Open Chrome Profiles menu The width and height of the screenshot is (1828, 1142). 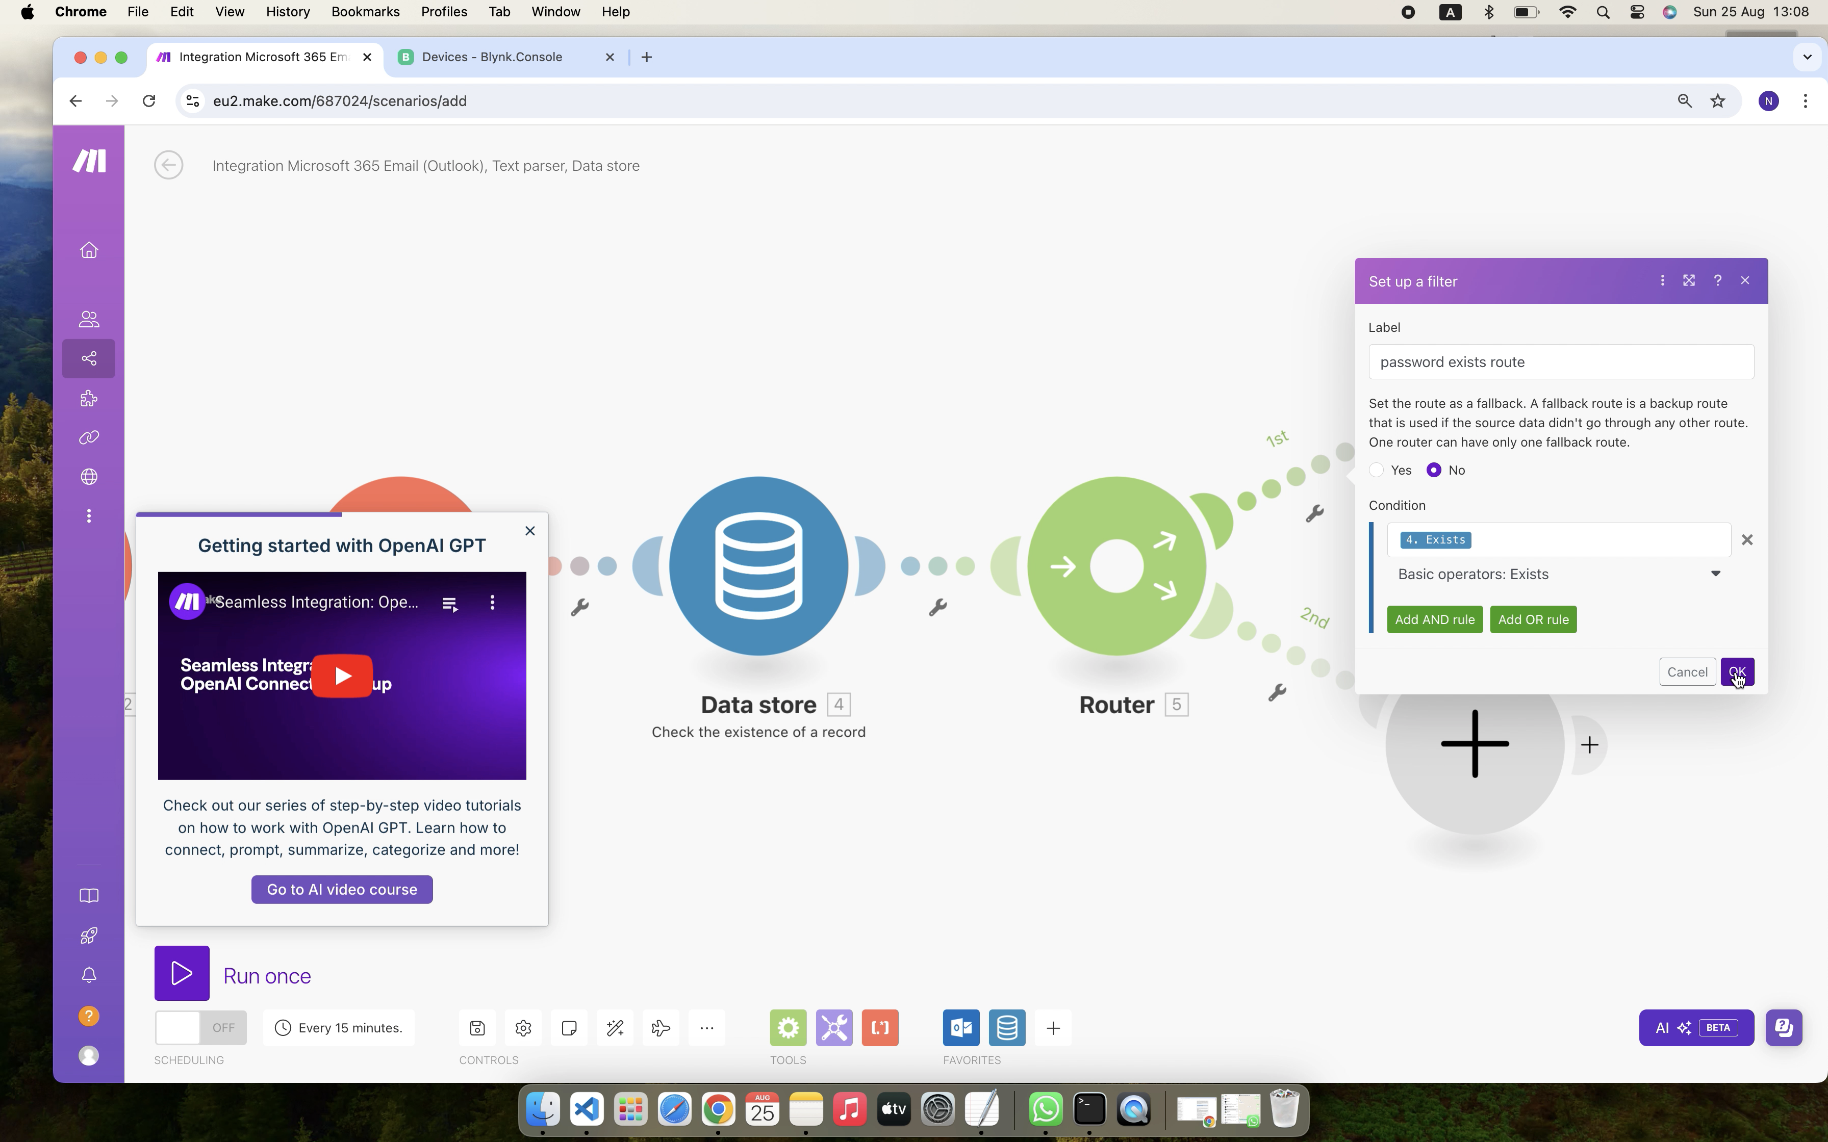click(444, 12)
